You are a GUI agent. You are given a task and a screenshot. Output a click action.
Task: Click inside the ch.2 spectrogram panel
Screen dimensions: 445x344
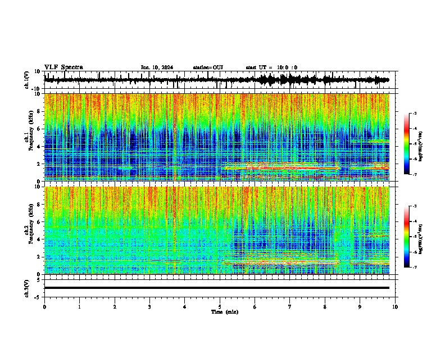click(217, 230)
